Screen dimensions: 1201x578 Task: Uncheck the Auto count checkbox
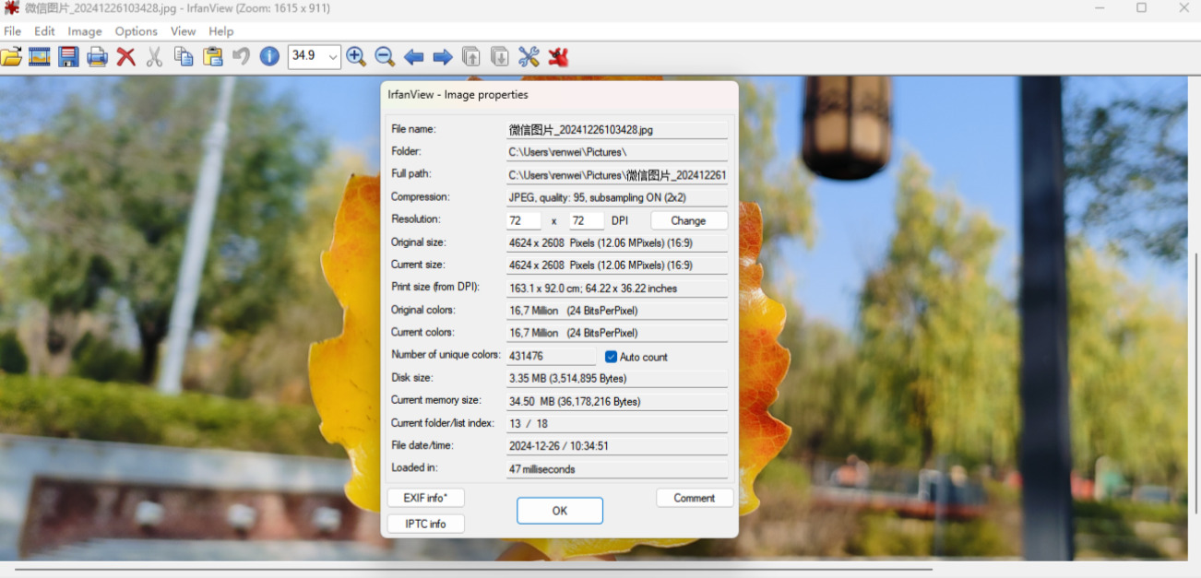click(x=611, y=357)
